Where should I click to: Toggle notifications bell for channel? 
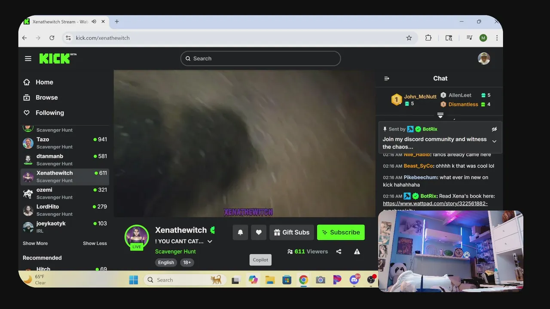240,232
